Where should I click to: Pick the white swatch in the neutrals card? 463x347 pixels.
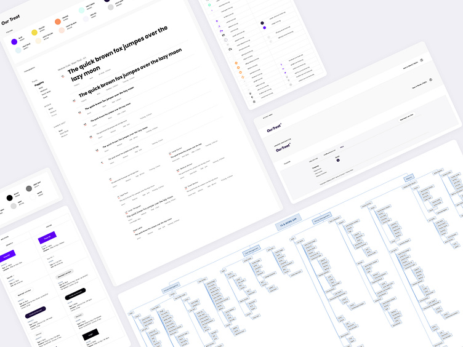(x=33, y=197)
